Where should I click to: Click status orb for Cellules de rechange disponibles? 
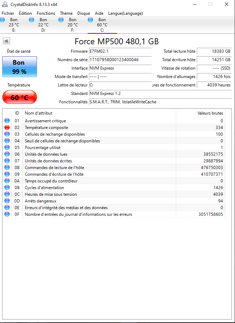coord(7,134)
